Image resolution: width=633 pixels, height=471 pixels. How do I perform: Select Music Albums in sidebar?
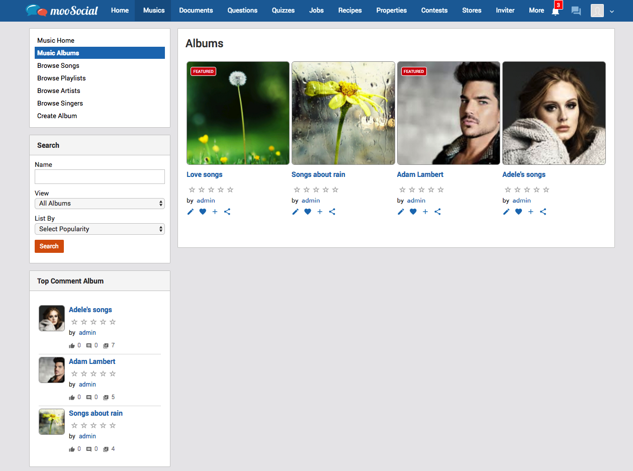point(100,53)
